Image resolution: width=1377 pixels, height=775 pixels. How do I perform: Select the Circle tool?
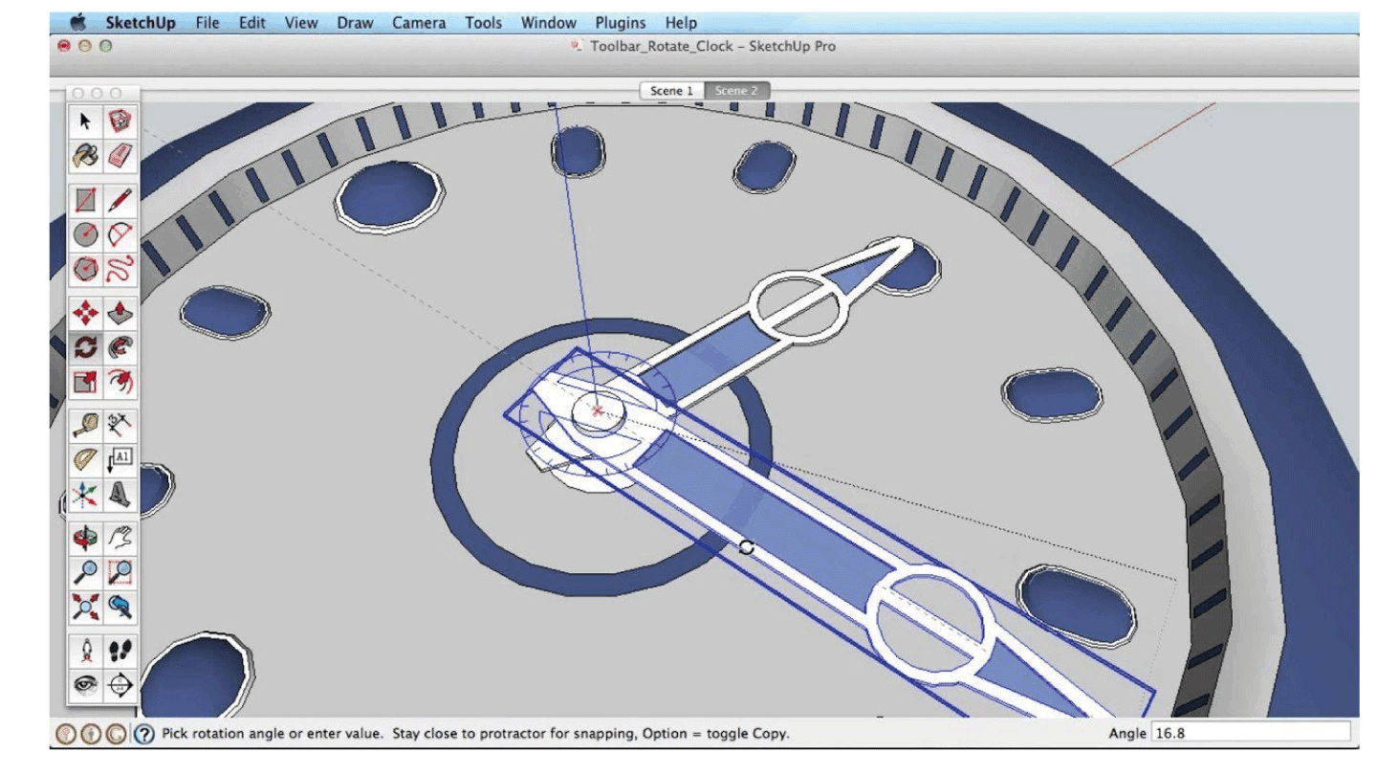(x=86, y=233)
